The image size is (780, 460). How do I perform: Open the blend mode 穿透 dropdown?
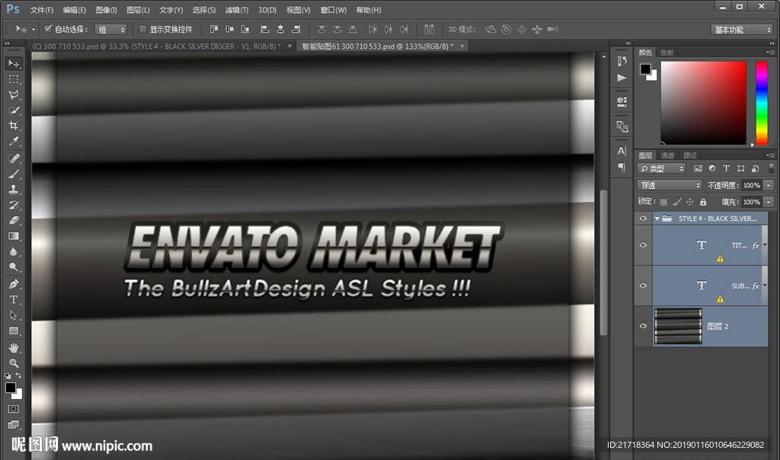[669, 185]
